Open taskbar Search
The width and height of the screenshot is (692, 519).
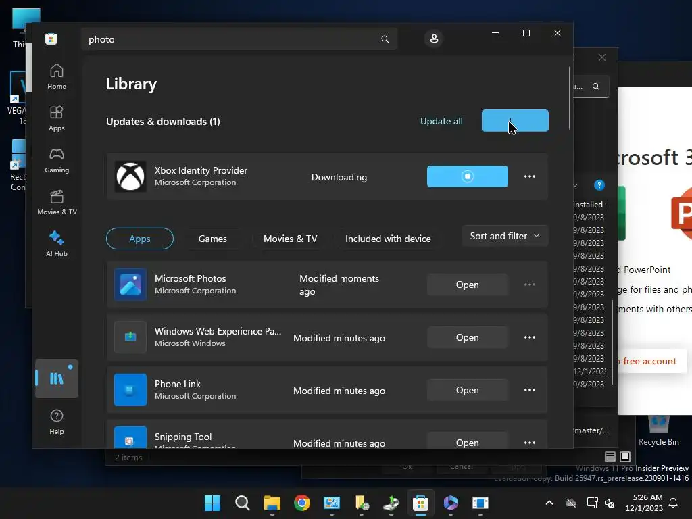pos(243,503)
